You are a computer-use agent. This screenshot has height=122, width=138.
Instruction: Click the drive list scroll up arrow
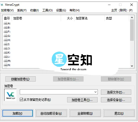(x=132, y=17)
